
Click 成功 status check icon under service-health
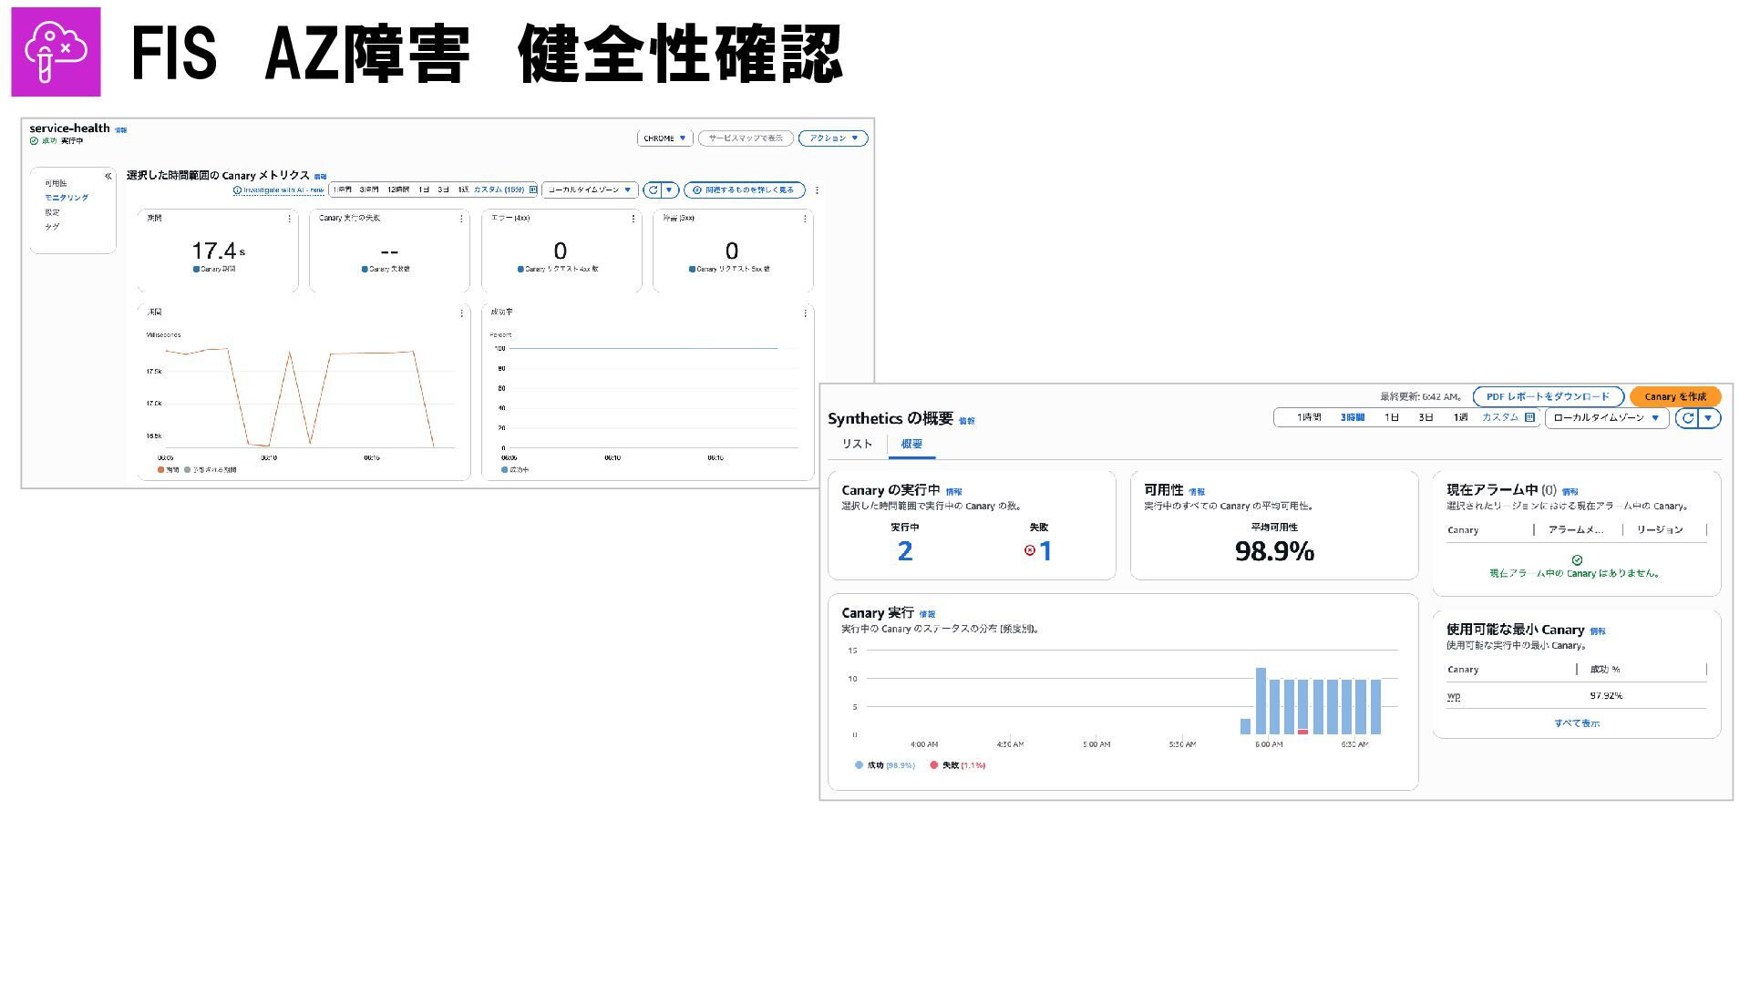tap(34, 141)
